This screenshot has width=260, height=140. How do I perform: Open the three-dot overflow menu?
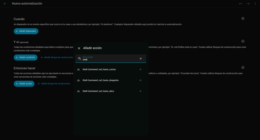pos(255,4)
